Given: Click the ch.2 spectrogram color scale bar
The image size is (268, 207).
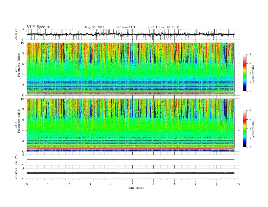Looking at the screenshot, I should pos(245,129).
